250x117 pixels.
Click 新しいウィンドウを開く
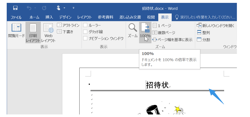coord(215,26)
